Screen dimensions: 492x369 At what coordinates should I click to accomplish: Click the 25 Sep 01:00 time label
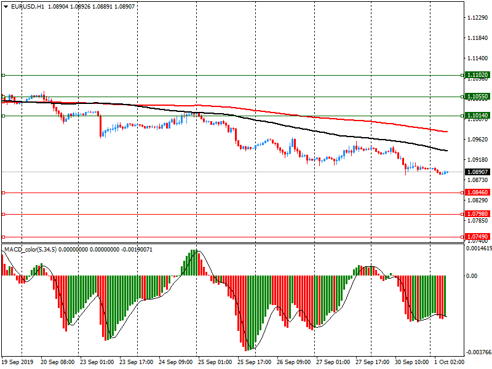[215, 362]
